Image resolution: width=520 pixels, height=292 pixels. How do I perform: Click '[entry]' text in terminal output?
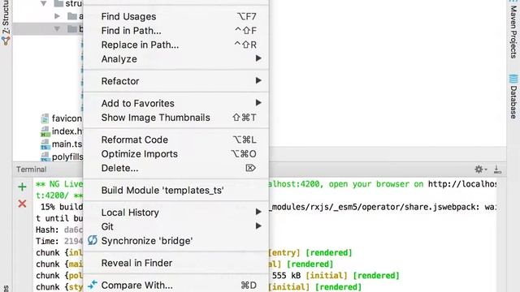[x=284, y=253]
